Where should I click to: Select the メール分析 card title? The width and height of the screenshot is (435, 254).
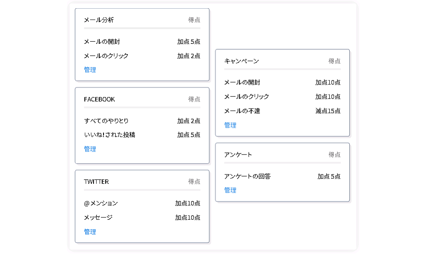click(x=99, y=20)
